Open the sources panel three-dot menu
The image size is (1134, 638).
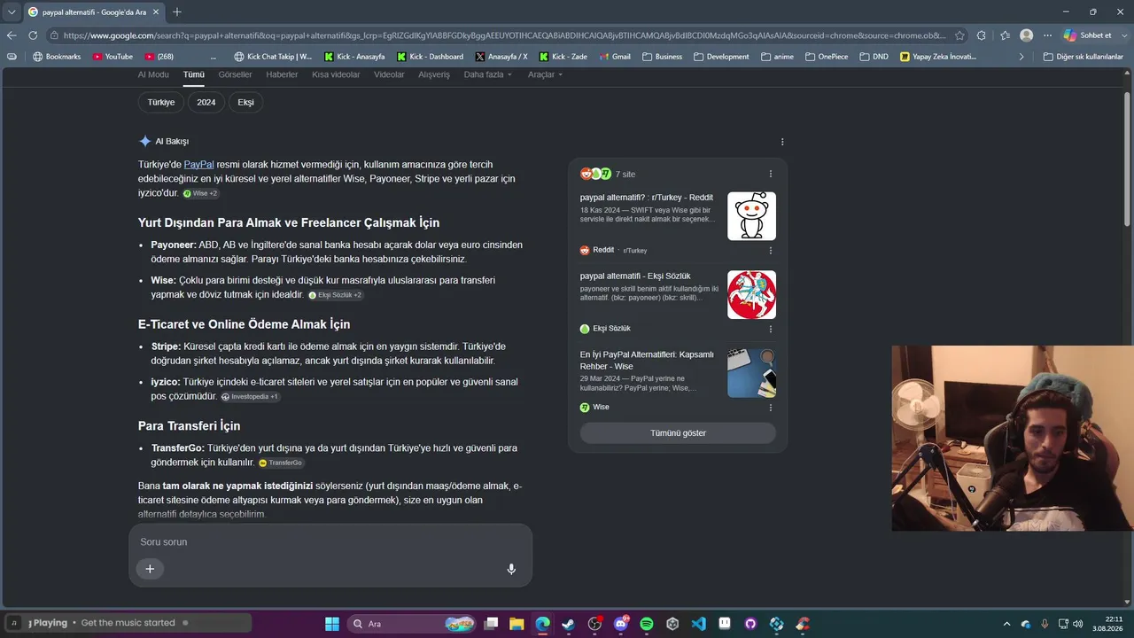coord(771,174)
